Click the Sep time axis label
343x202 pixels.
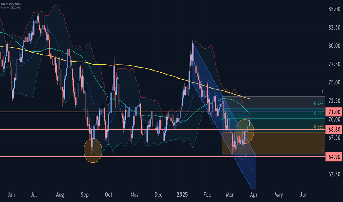[x=85, y=195]
